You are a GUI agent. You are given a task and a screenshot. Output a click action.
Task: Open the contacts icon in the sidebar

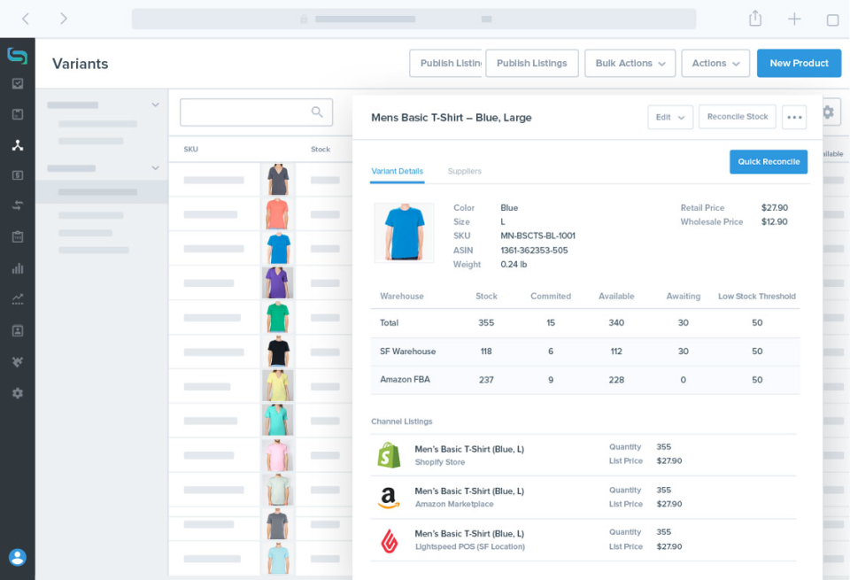[18, 330]
